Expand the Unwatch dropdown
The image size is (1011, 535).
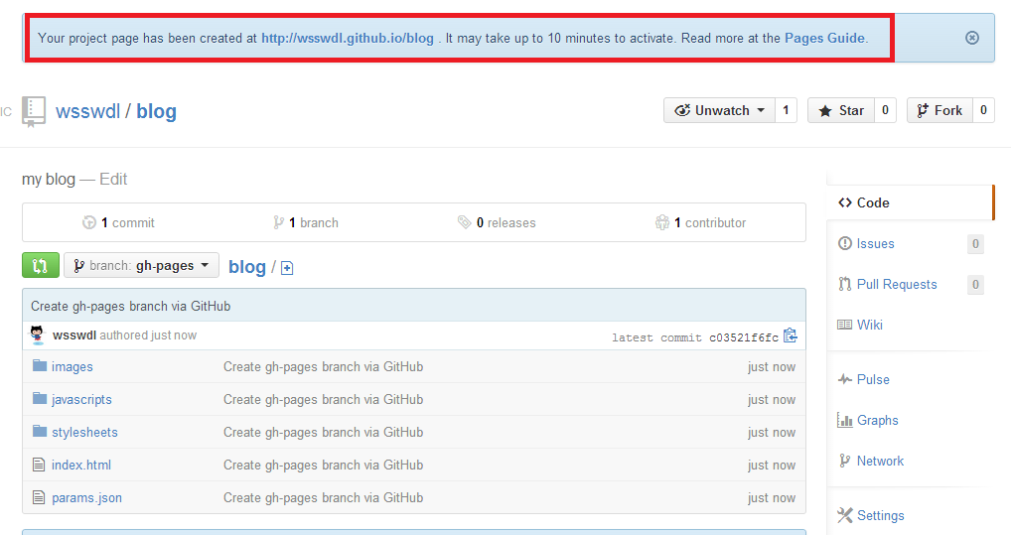click(719, 111)
